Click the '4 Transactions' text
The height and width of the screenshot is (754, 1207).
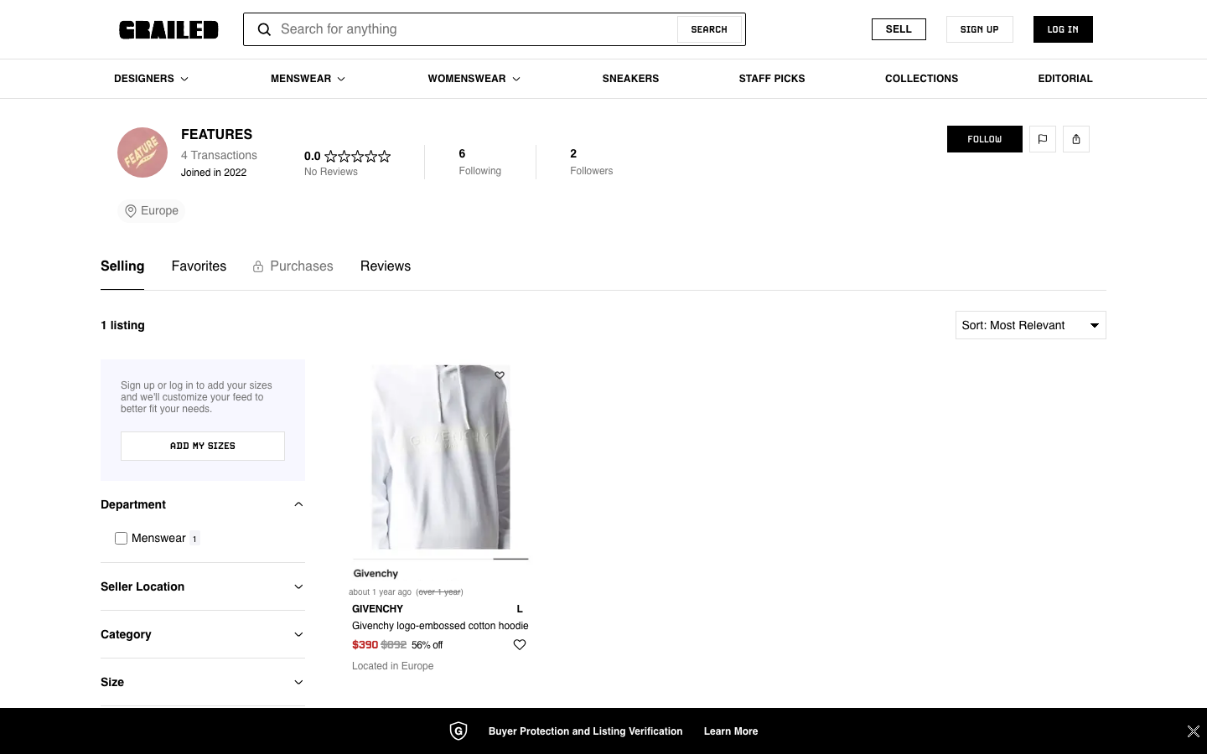click(x=219, y=156)
